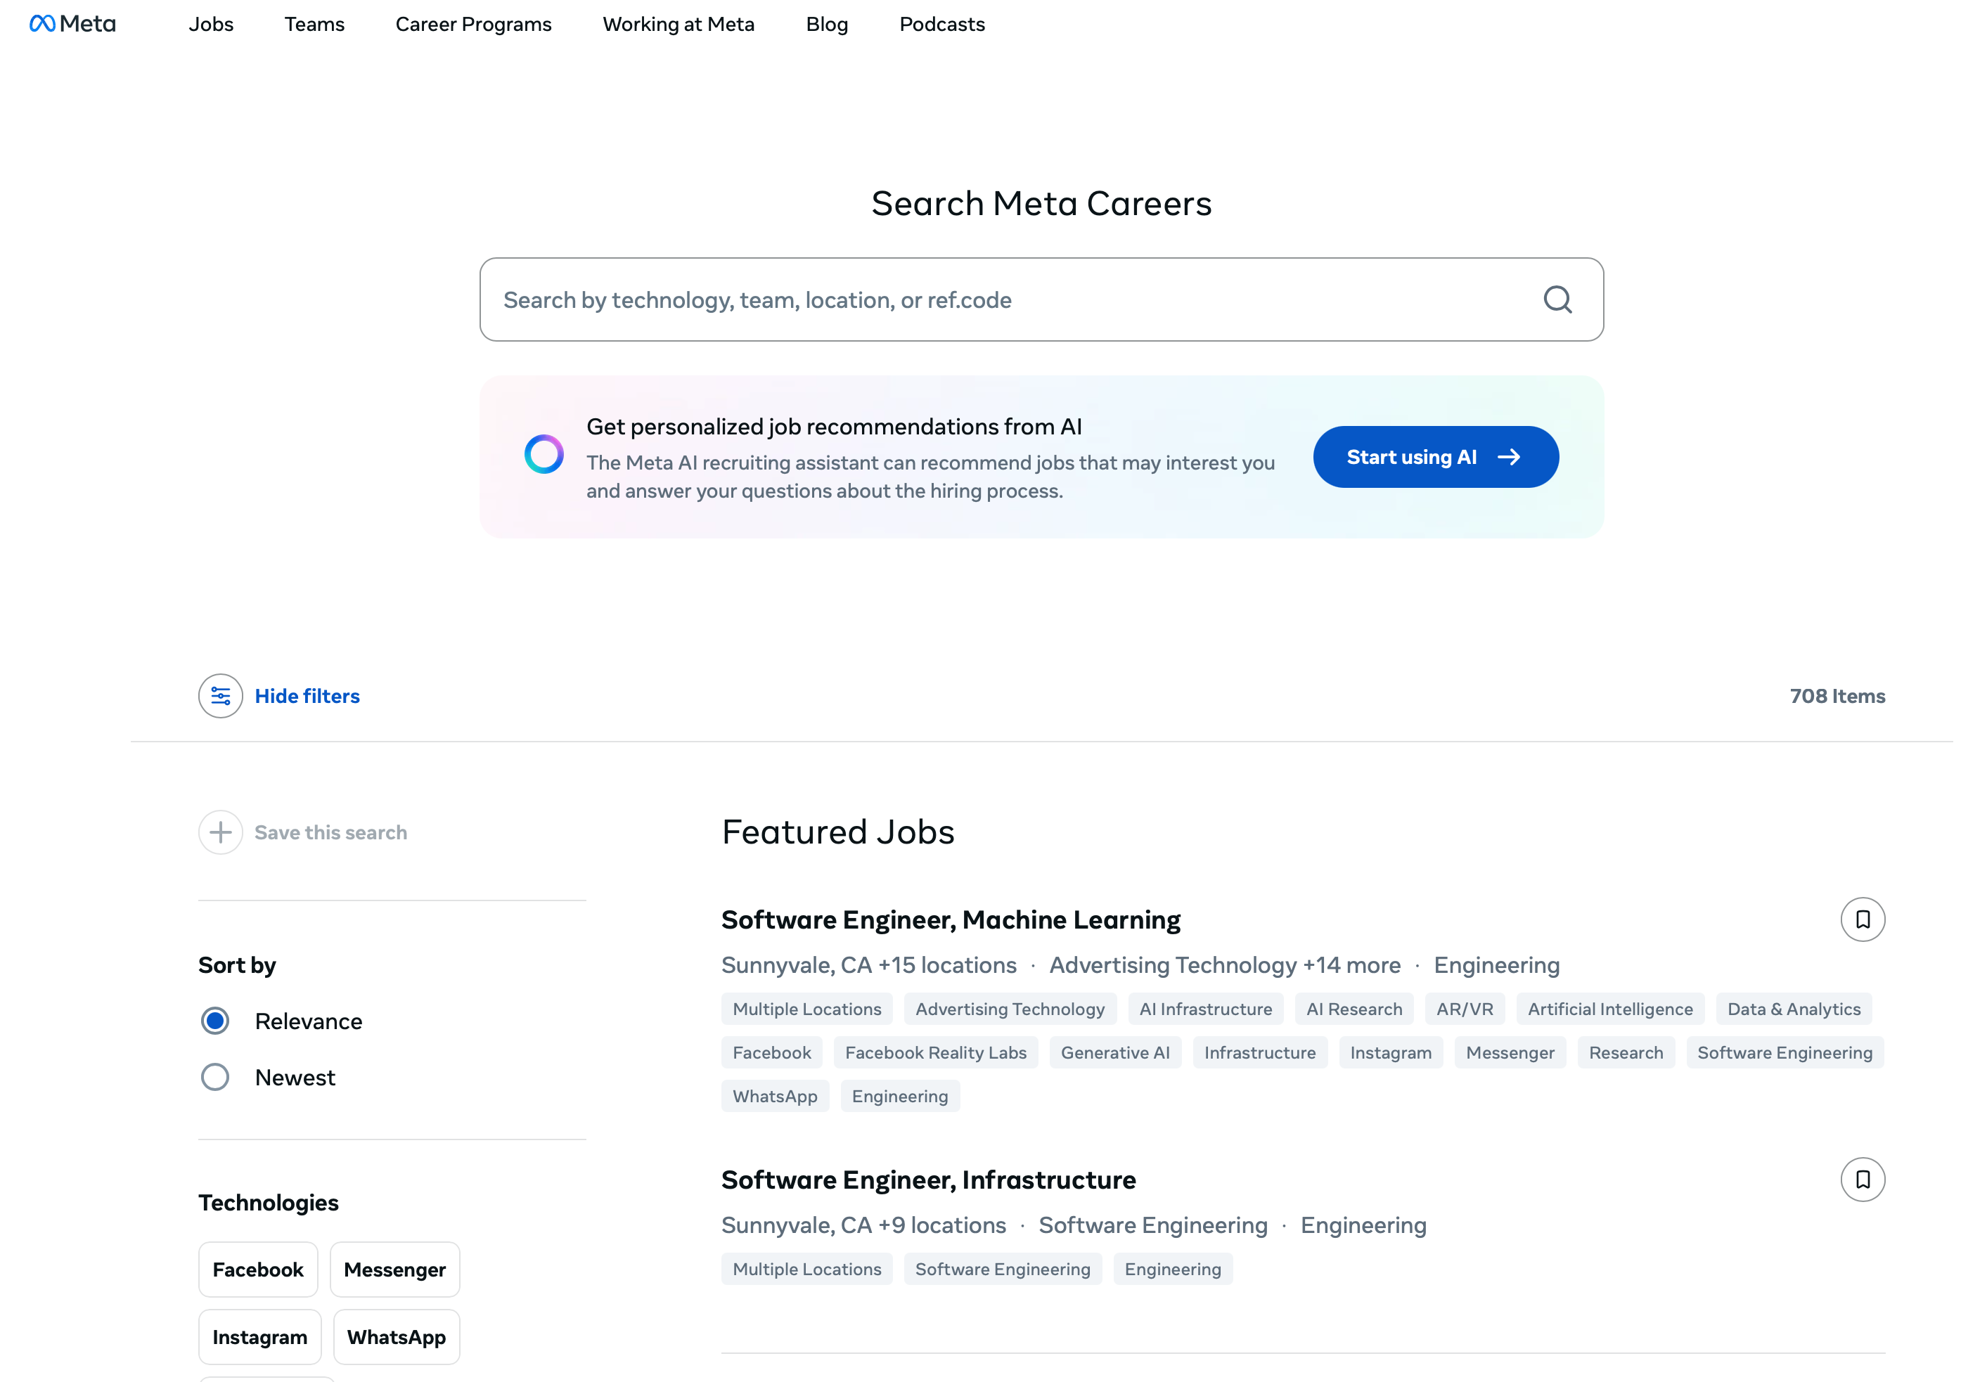The width and height of the screenshot is (1987, 1382).
Task: Bookmark Software Engineer, Machine Learning job
Action: click(1863, 919)
